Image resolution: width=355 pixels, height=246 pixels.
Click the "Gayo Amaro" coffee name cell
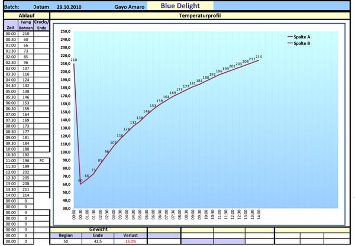[x=129, y=7]
